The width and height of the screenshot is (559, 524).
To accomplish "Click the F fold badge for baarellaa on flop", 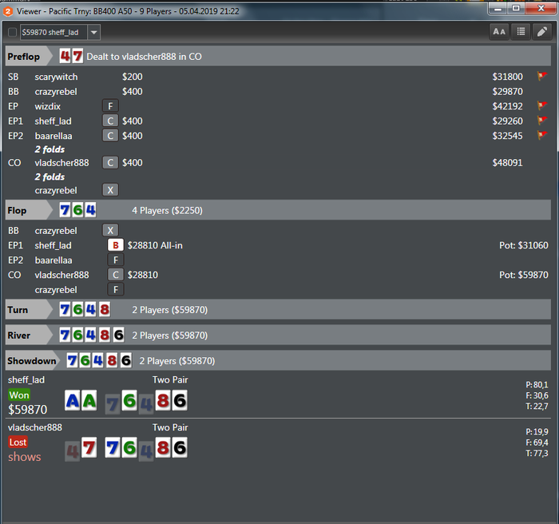I will [x=116, y=260].
